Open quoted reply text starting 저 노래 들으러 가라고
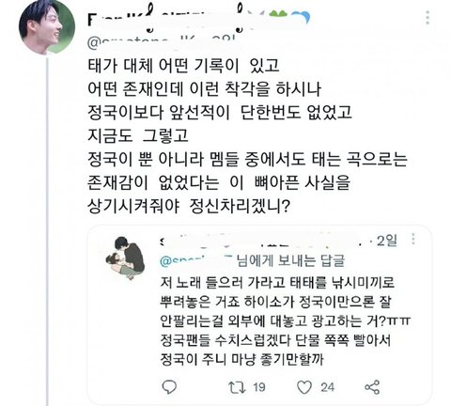Screen dimensions: 451x406 pyautogui.click(x=285, y=320)
